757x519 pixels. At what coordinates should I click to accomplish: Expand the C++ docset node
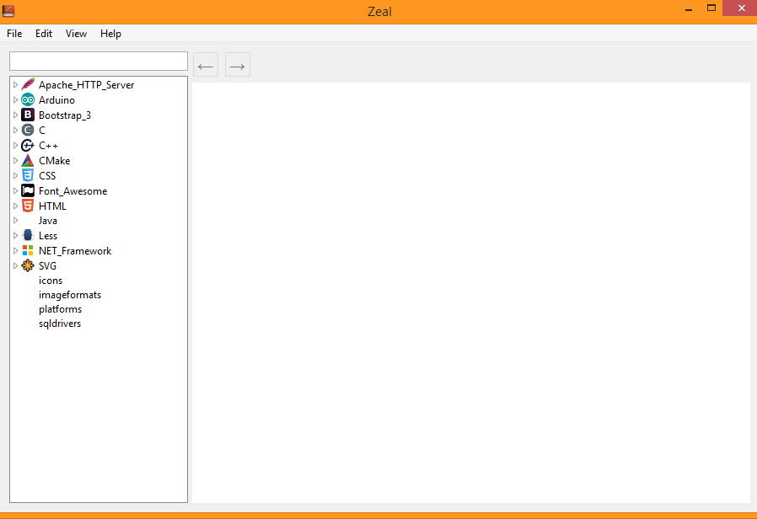pyautogui.click(x=15, y=145)
